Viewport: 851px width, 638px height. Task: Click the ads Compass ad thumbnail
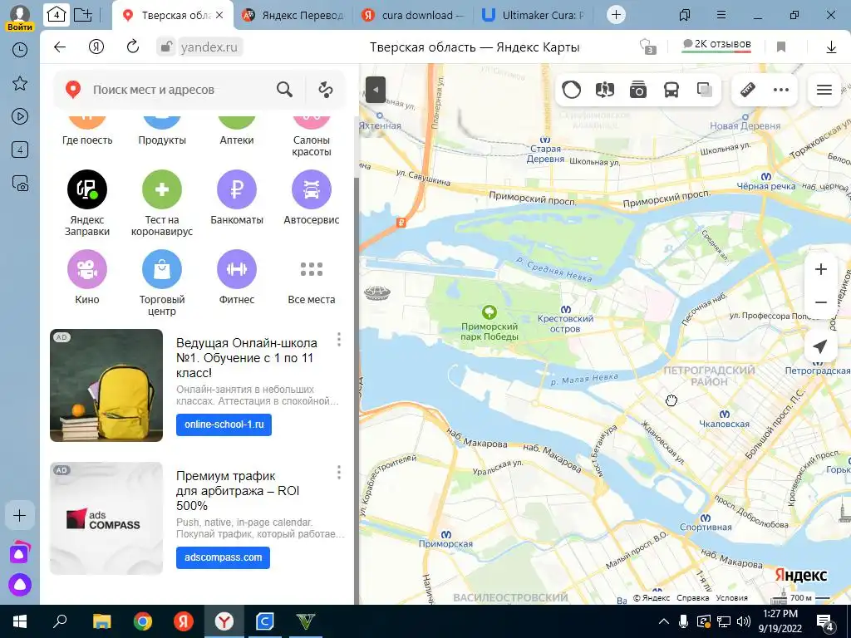(x=106, y=518)
